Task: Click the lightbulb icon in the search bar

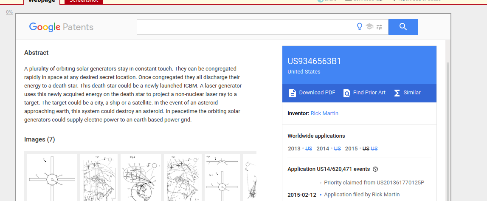Action: click(x=360, y=27)
